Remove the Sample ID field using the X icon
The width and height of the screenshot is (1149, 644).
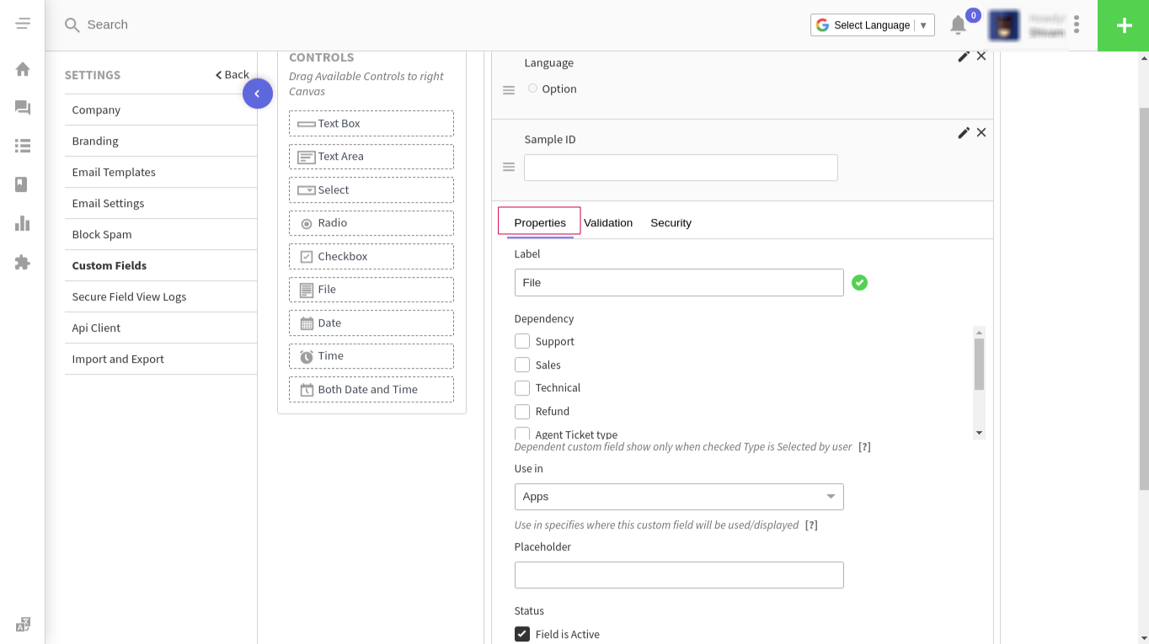pyautogui.click(x=981, y=132)
